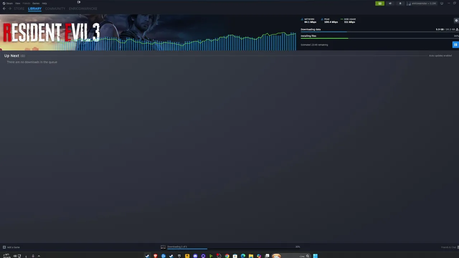Go back with the left arrow
459x258 pixels.
click(x=4, y=9)
